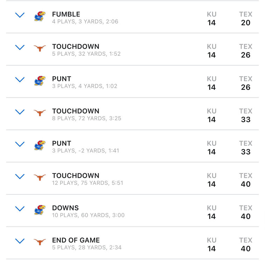Expand the 3-play, 4-yard punt drive chevron
Screen dimensions: 265x263
click(x=20, y=80)
